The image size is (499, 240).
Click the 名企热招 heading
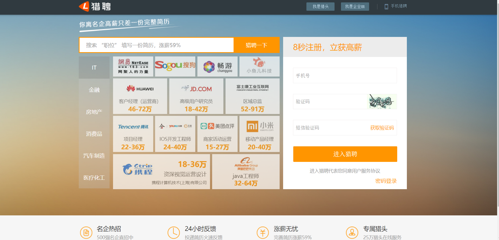coord(109,229)
